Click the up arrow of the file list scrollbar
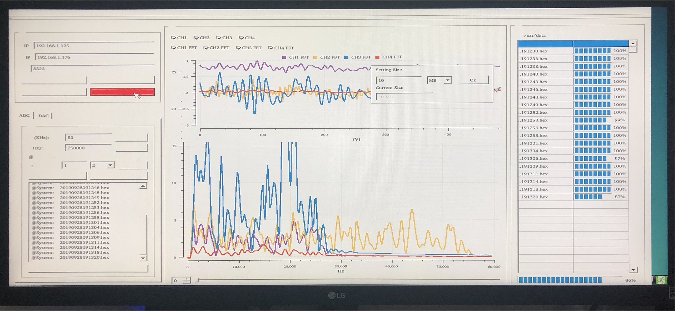The height and width of the screenshot is (311, 675). 633,44
